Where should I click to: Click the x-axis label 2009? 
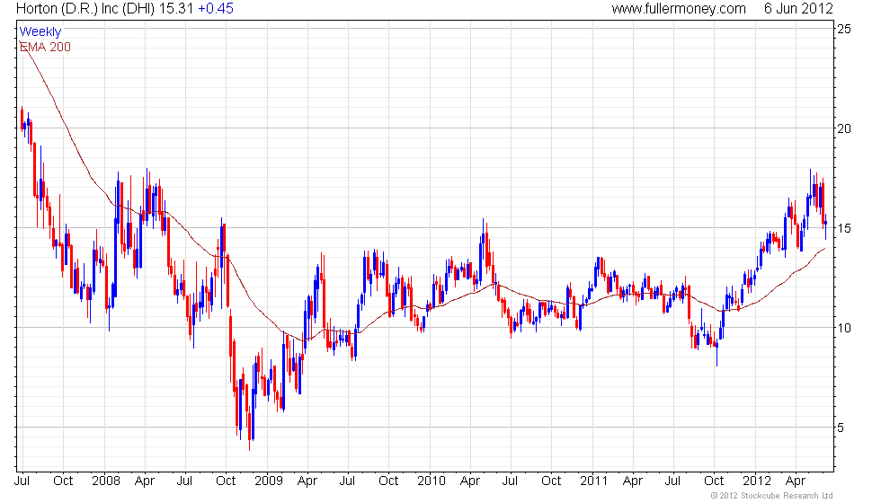pyautogui.click(x=269, y=481)
